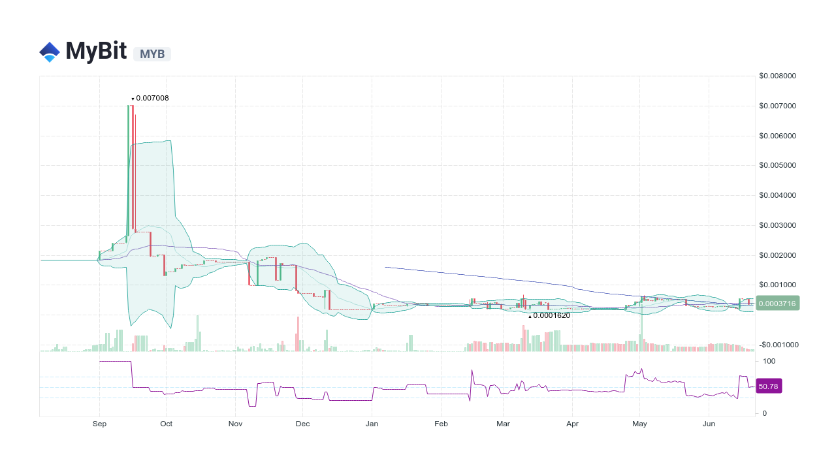The height and width of the screenshot is (470, 836).
Task: Click the MyBit logo icon
Action: coord(50,52)
